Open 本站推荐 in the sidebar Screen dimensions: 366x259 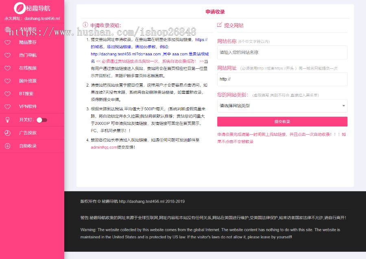[28, 29]
